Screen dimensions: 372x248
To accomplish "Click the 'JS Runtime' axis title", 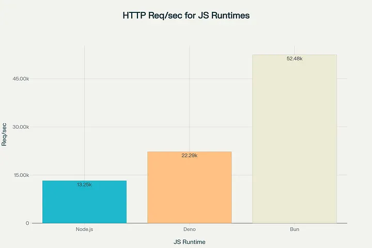I will click(189, 242).
